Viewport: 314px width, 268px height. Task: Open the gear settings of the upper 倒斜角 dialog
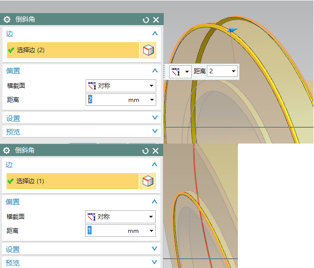click(x=7, y=20)
